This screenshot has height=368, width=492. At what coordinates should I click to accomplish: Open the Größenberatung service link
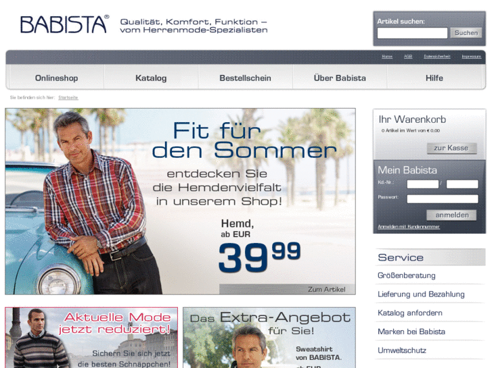coord(406,275)
